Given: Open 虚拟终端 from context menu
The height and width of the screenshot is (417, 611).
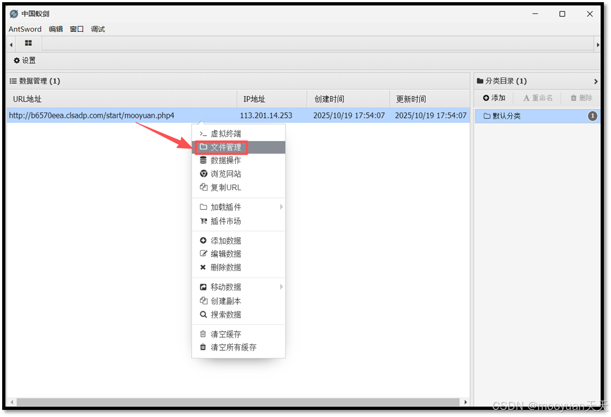Looking at the screenshot, I should 239,133.
